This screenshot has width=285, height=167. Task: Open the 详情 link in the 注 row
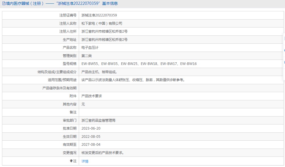pos(85,161)
